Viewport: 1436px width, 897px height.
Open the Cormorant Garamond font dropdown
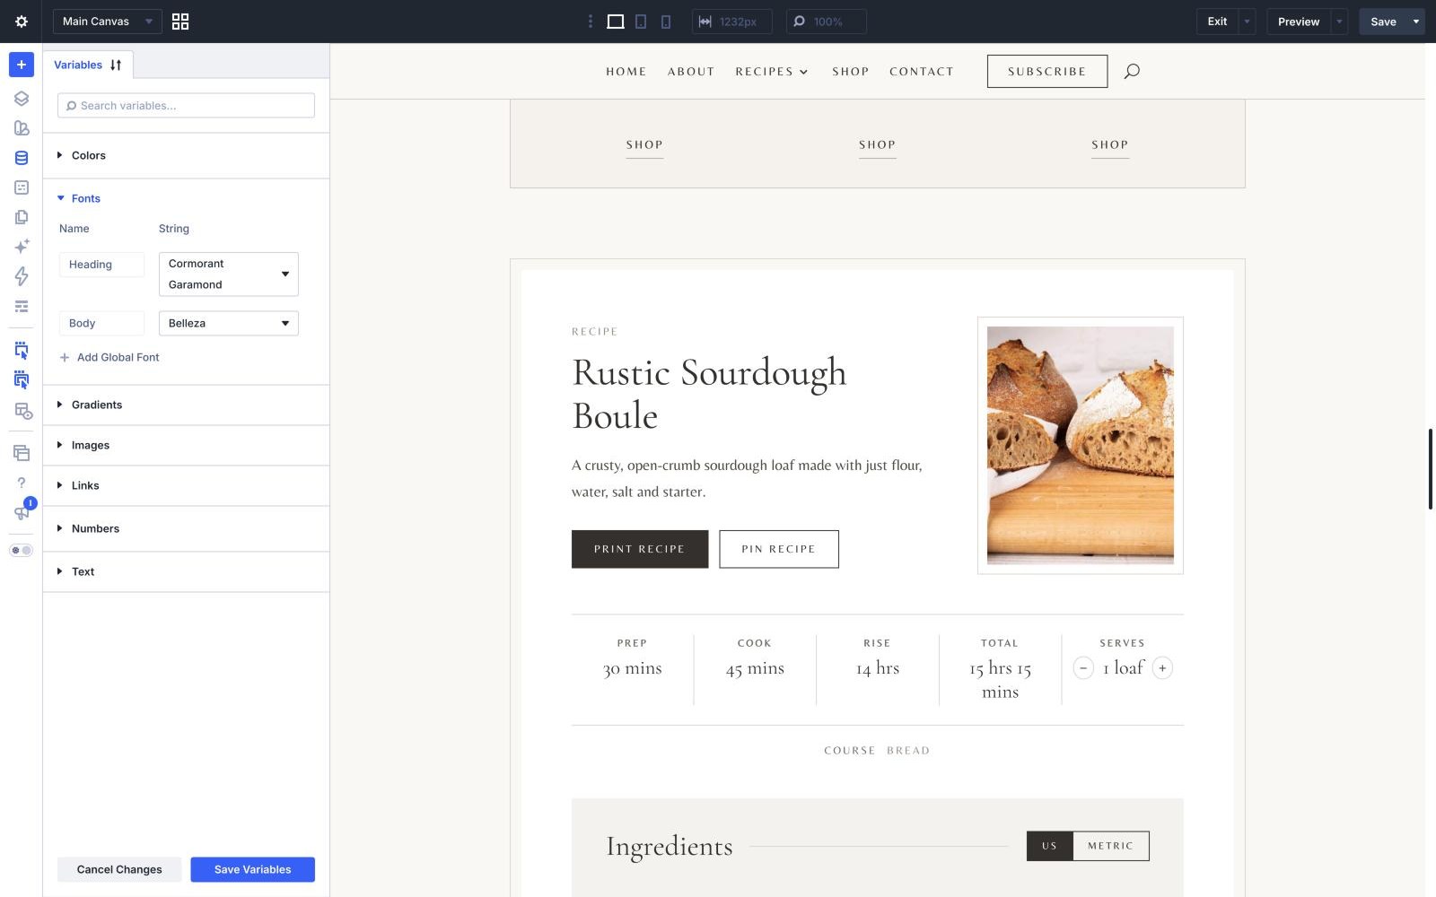point(229,274)
